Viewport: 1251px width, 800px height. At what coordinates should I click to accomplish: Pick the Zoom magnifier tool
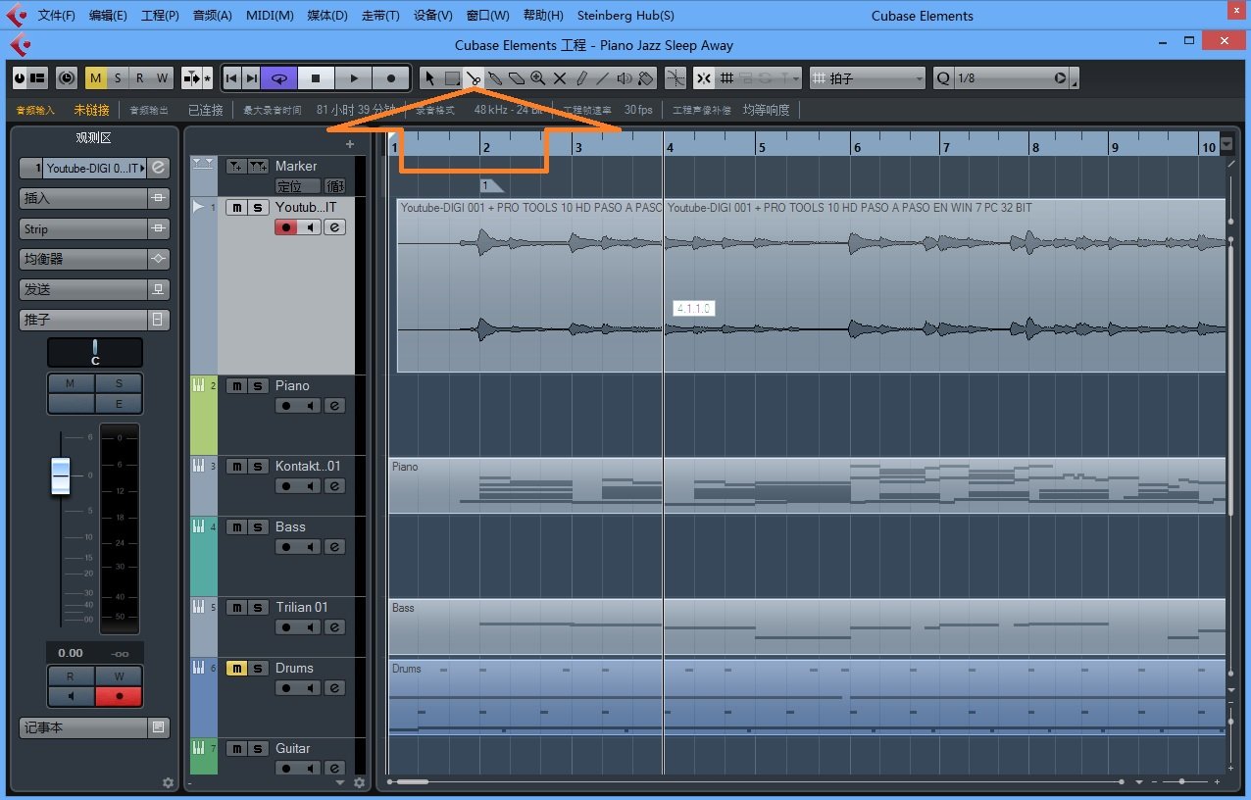(x=538, y=78)
